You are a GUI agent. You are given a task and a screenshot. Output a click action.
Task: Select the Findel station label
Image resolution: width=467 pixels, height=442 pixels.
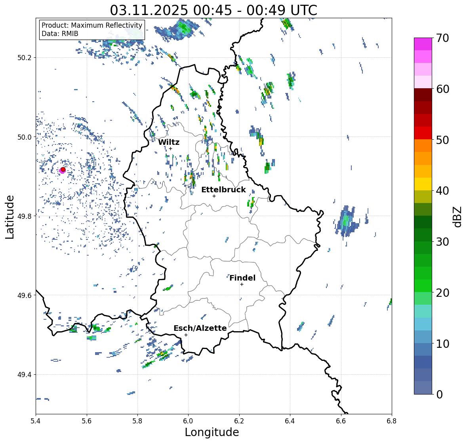242,278
